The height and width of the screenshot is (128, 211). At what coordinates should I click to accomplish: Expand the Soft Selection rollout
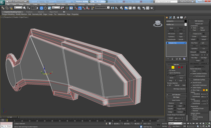[176, 95]
